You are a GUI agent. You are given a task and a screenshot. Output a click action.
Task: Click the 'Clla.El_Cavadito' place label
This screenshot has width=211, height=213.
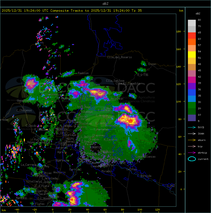click(128, 83)
